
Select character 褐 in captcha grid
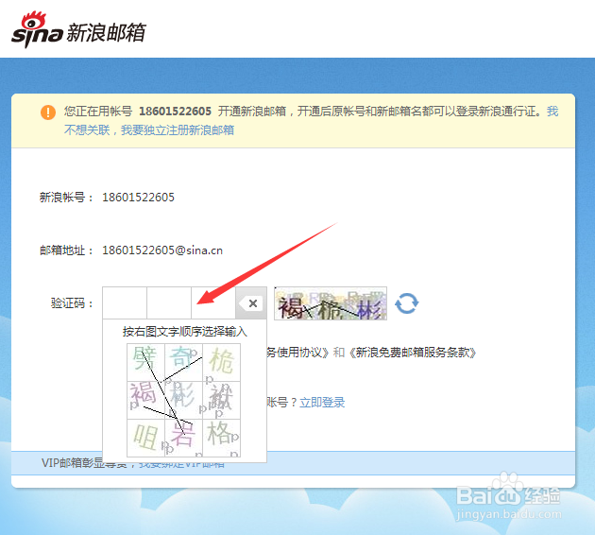click(145, 400)
